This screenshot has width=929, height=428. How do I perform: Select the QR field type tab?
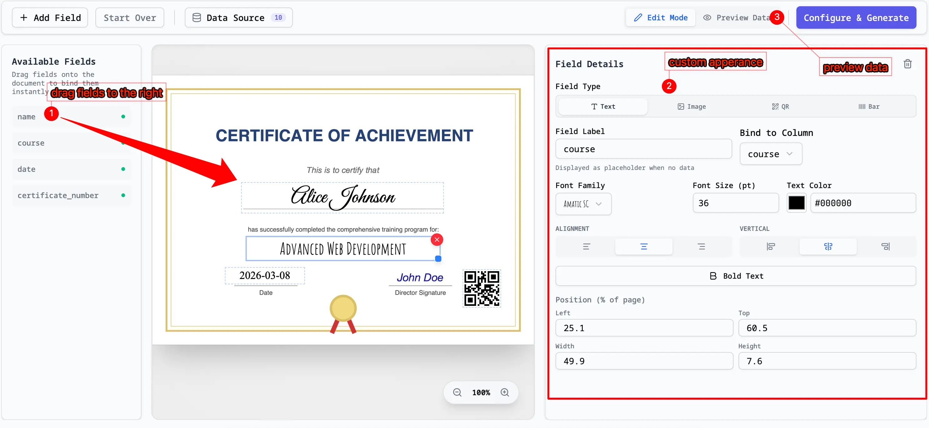[780, 107]
